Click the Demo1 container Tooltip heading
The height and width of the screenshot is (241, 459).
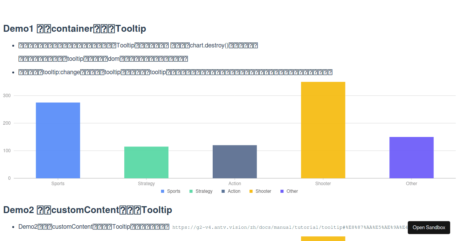click(75, 28)
